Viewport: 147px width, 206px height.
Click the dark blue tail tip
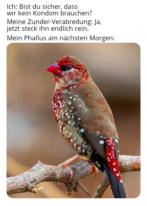click(117, 188)
